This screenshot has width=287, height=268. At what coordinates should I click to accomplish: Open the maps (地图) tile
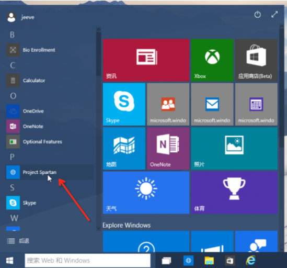pos(124,148)
